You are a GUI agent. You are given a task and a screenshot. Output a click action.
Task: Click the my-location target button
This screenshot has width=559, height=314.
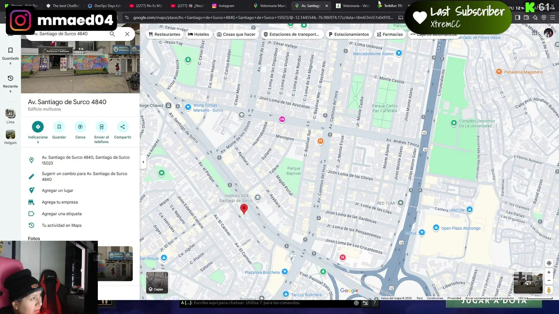point(549,263)
